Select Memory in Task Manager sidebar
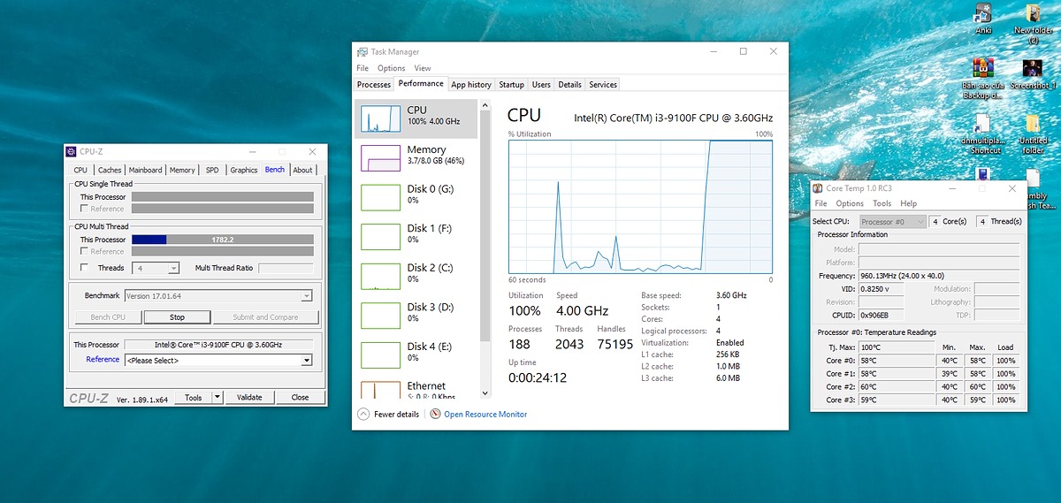 tap(416, 157)
